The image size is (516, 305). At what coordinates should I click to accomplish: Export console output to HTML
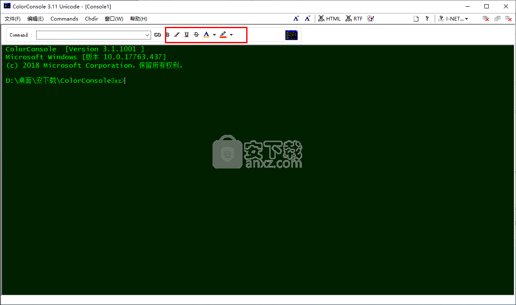pos(330,18)
